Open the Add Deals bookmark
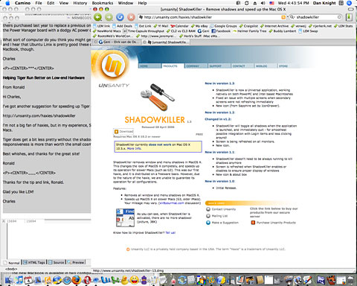 pyautogui.click(x=122, y=26)
